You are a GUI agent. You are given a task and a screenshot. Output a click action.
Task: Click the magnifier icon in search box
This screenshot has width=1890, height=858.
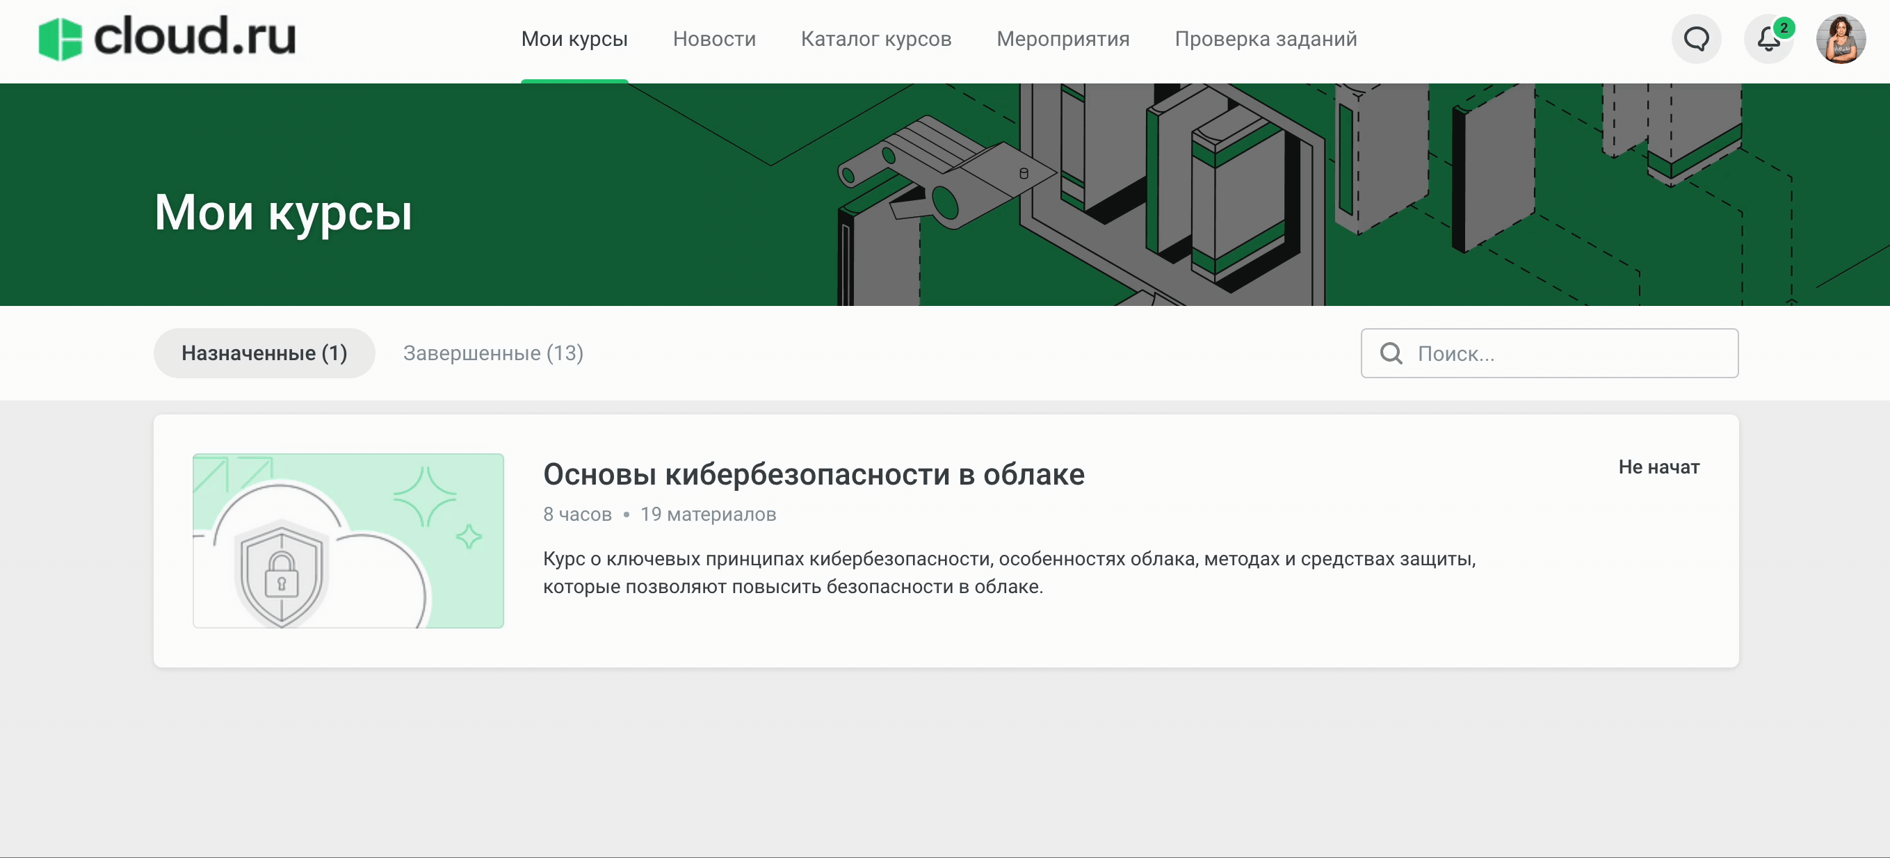click(x=1391, y=353)
